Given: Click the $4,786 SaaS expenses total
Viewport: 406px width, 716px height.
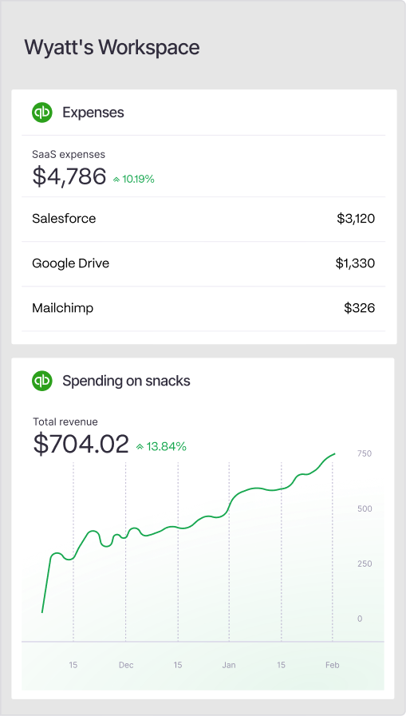Looking at the screenshot, I should pos(69,176).
